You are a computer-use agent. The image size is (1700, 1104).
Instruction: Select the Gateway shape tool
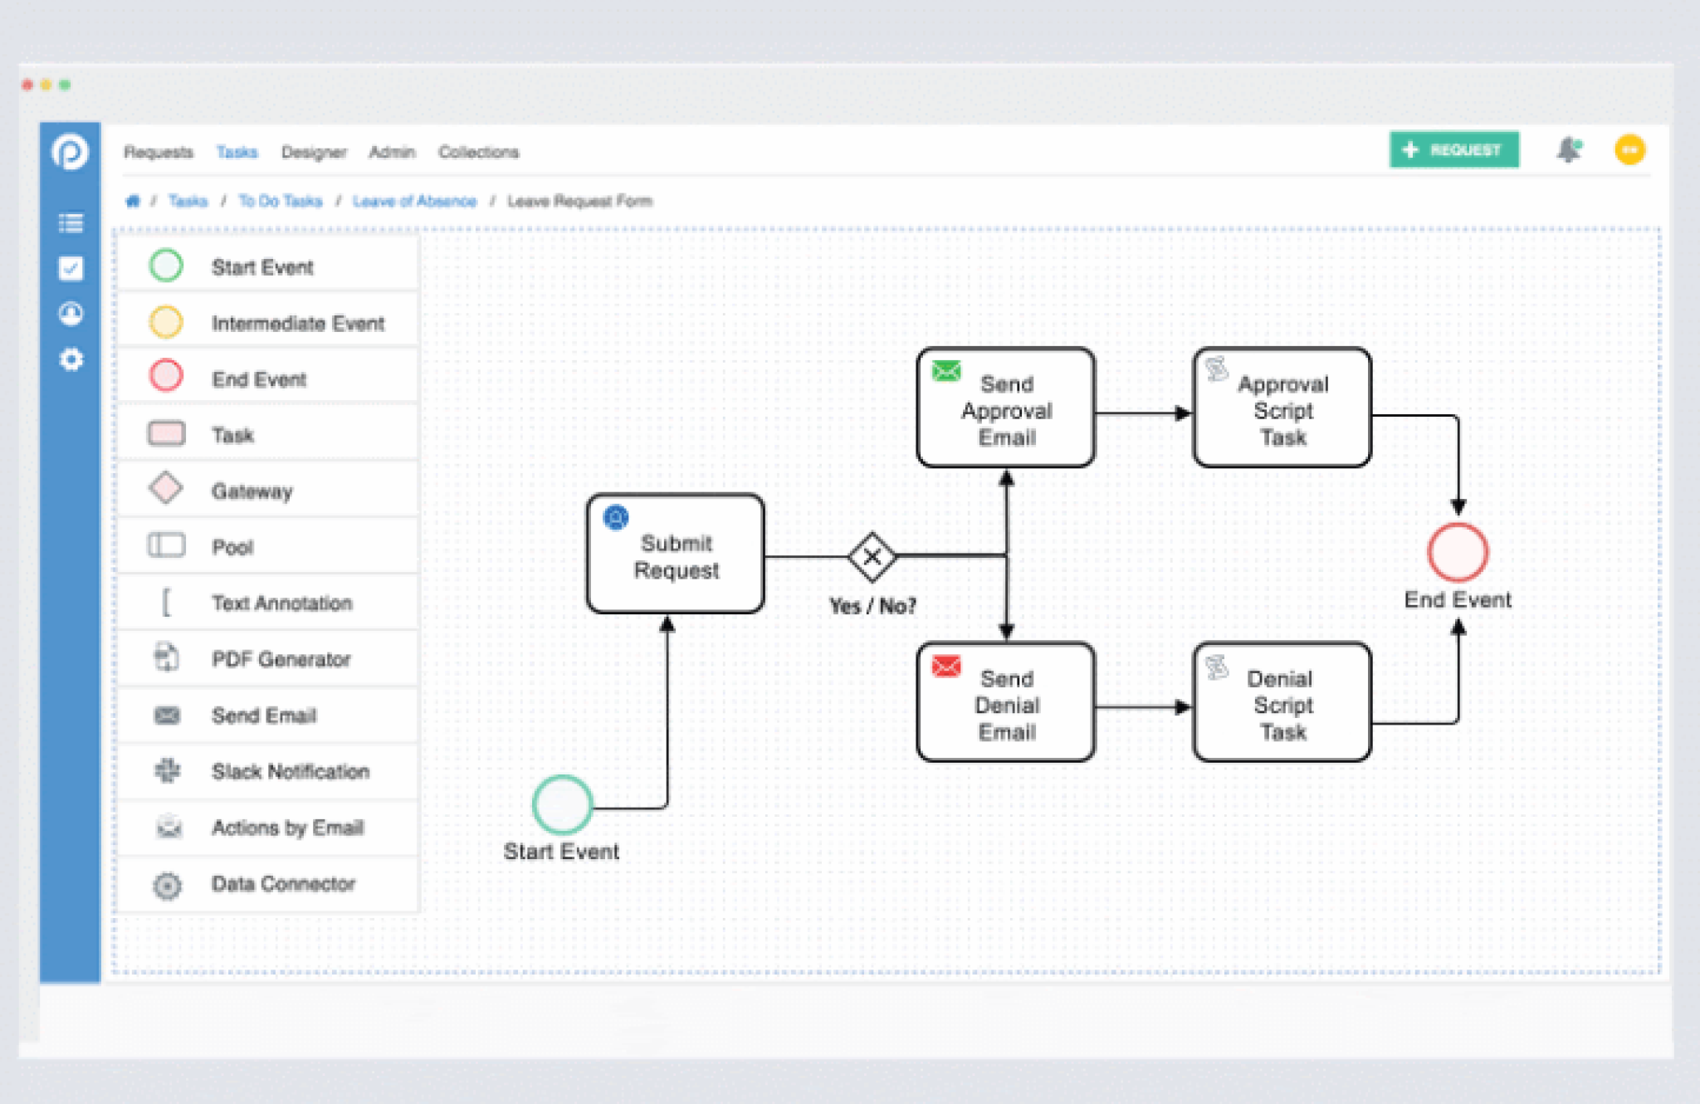252,490
